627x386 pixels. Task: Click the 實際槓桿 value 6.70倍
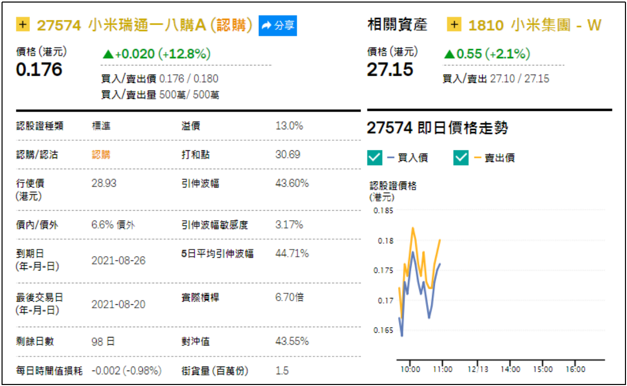(x=289, y=297)
